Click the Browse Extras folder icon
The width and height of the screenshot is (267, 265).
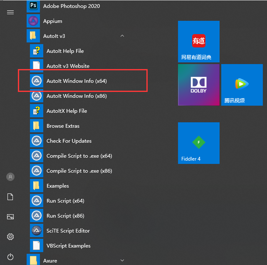37,126
